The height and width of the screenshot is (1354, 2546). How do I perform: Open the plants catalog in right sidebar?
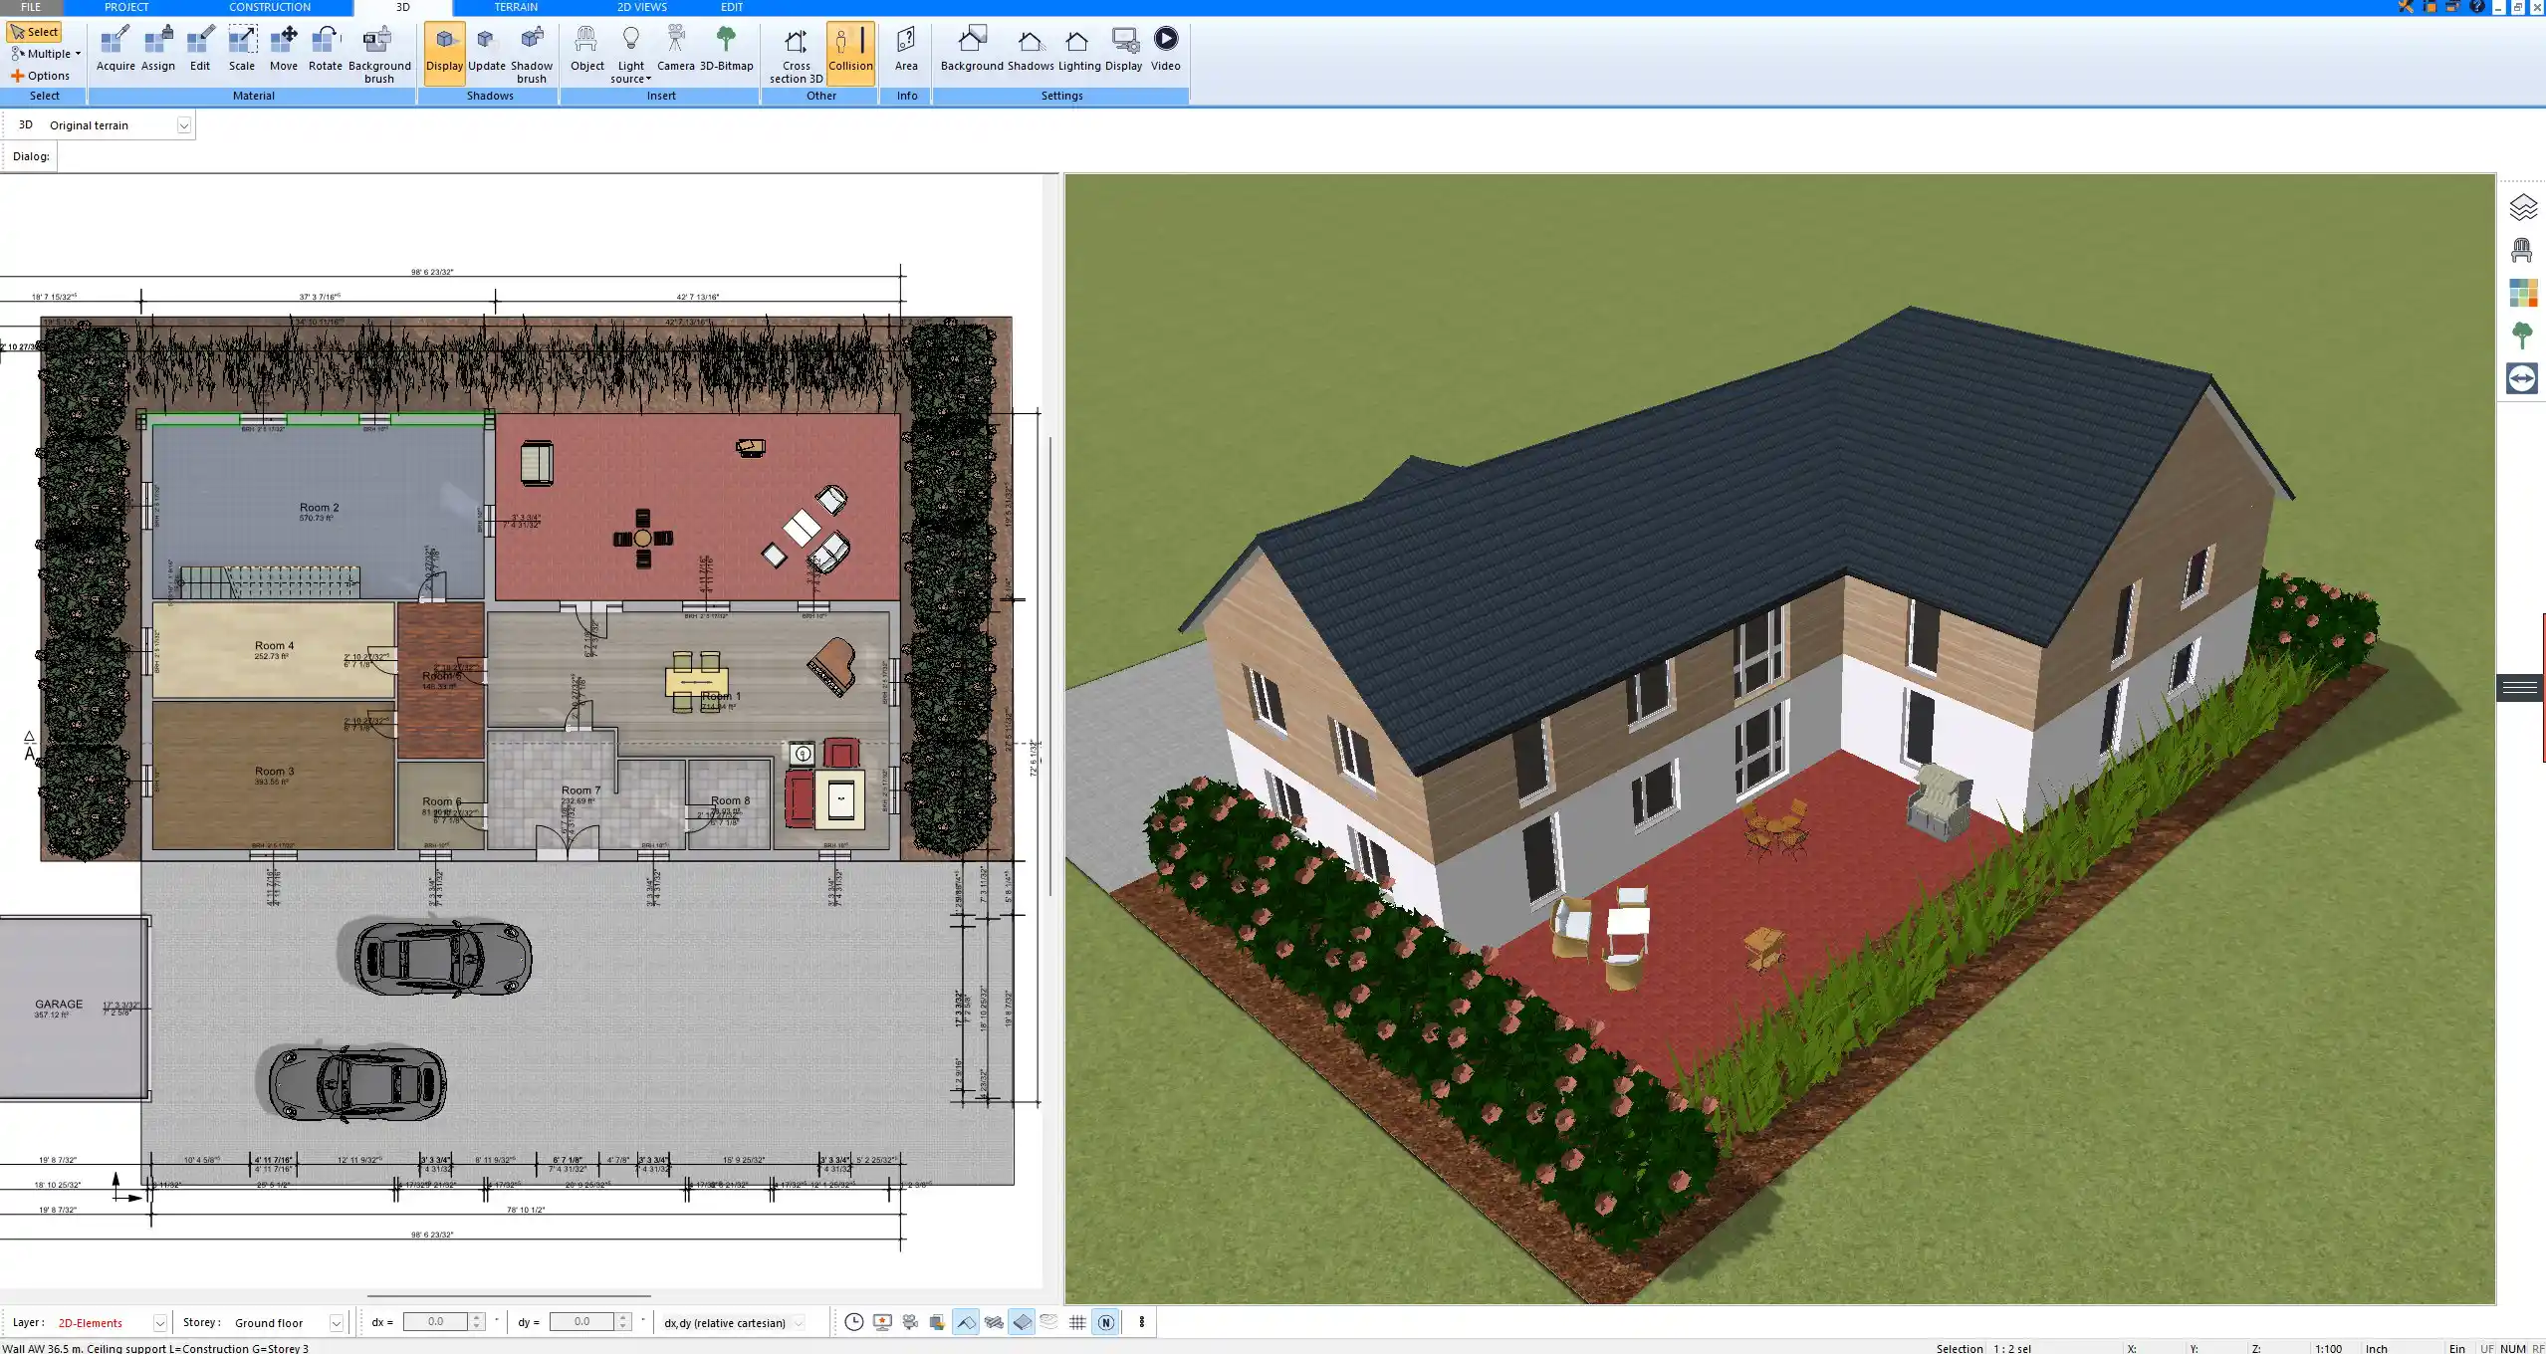[2522, 336]
